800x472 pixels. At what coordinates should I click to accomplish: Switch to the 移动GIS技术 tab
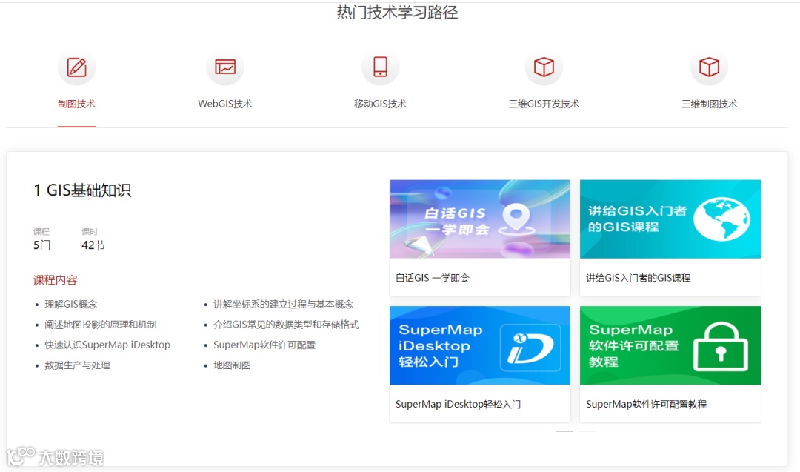tap(380, 104)
